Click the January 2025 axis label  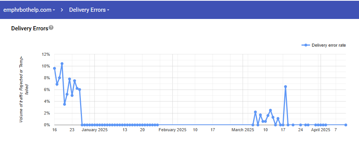coord(95,130)
